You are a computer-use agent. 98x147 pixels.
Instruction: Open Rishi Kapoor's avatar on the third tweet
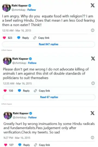[8, 115]
